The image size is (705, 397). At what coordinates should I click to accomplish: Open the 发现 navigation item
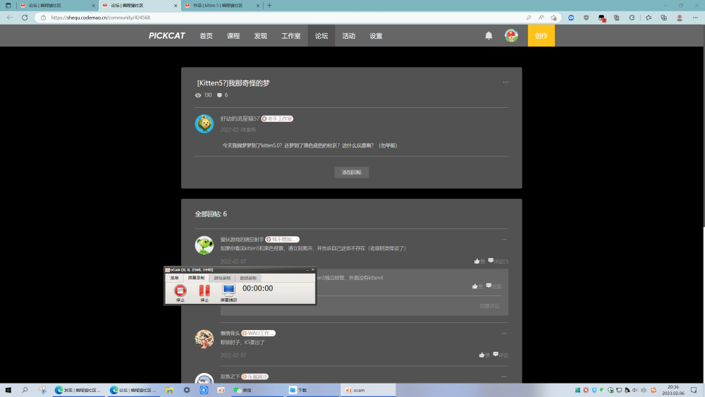(260, 36)
